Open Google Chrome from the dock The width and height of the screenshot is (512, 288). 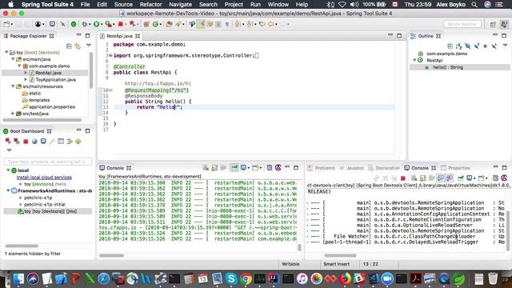[246, 278]
